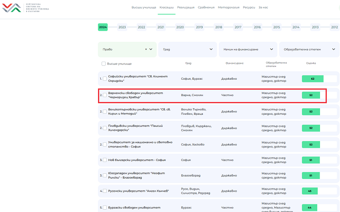Select year 2013

click(315, 27)
